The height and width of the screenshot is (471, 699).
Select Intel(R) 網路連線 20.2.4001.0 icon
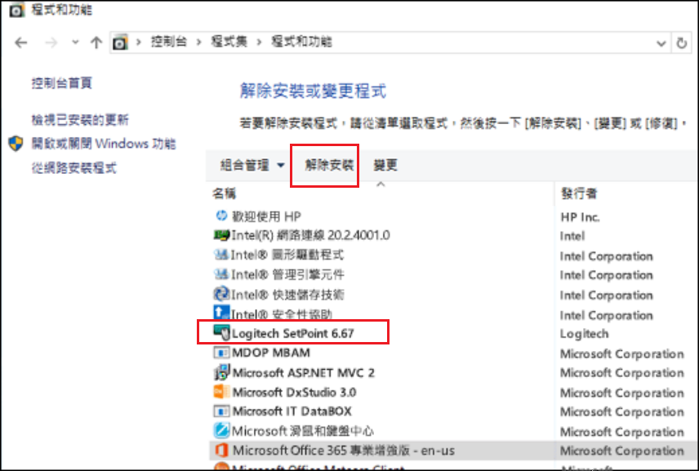[x=221, y=235]
